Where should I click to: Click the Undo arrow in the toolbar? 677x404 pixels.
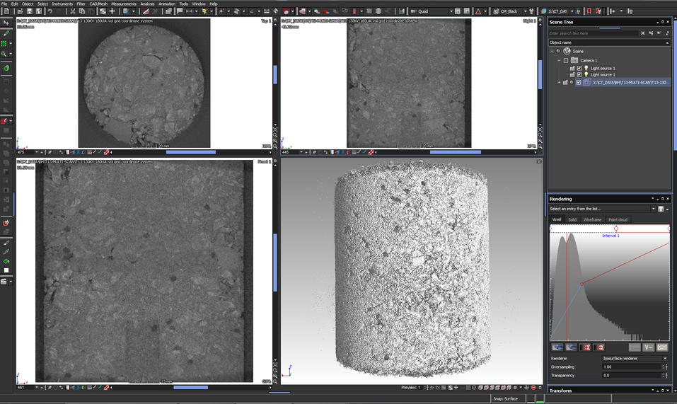point(50,11)
